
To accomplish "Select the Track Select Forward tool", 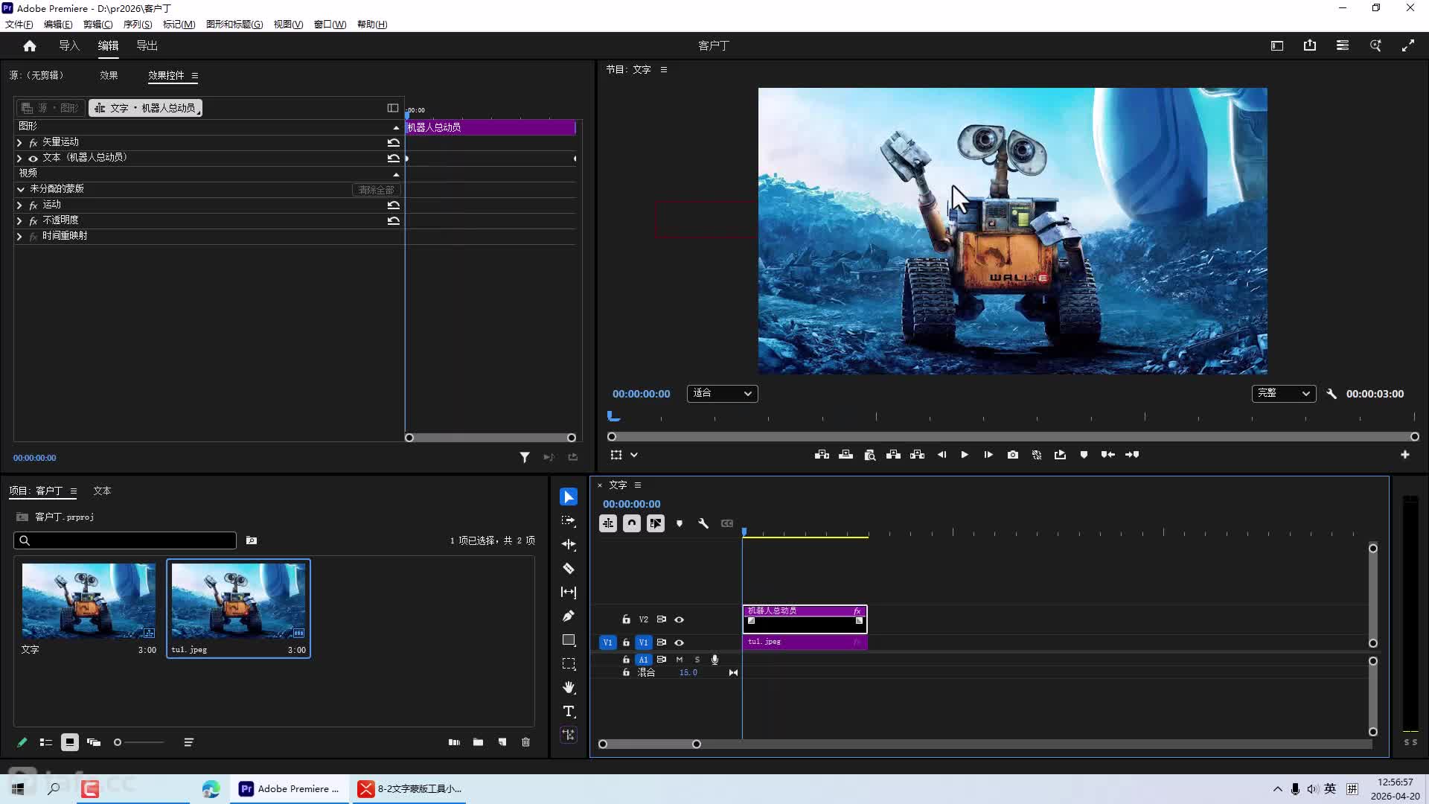I will (x=569, y=521).
